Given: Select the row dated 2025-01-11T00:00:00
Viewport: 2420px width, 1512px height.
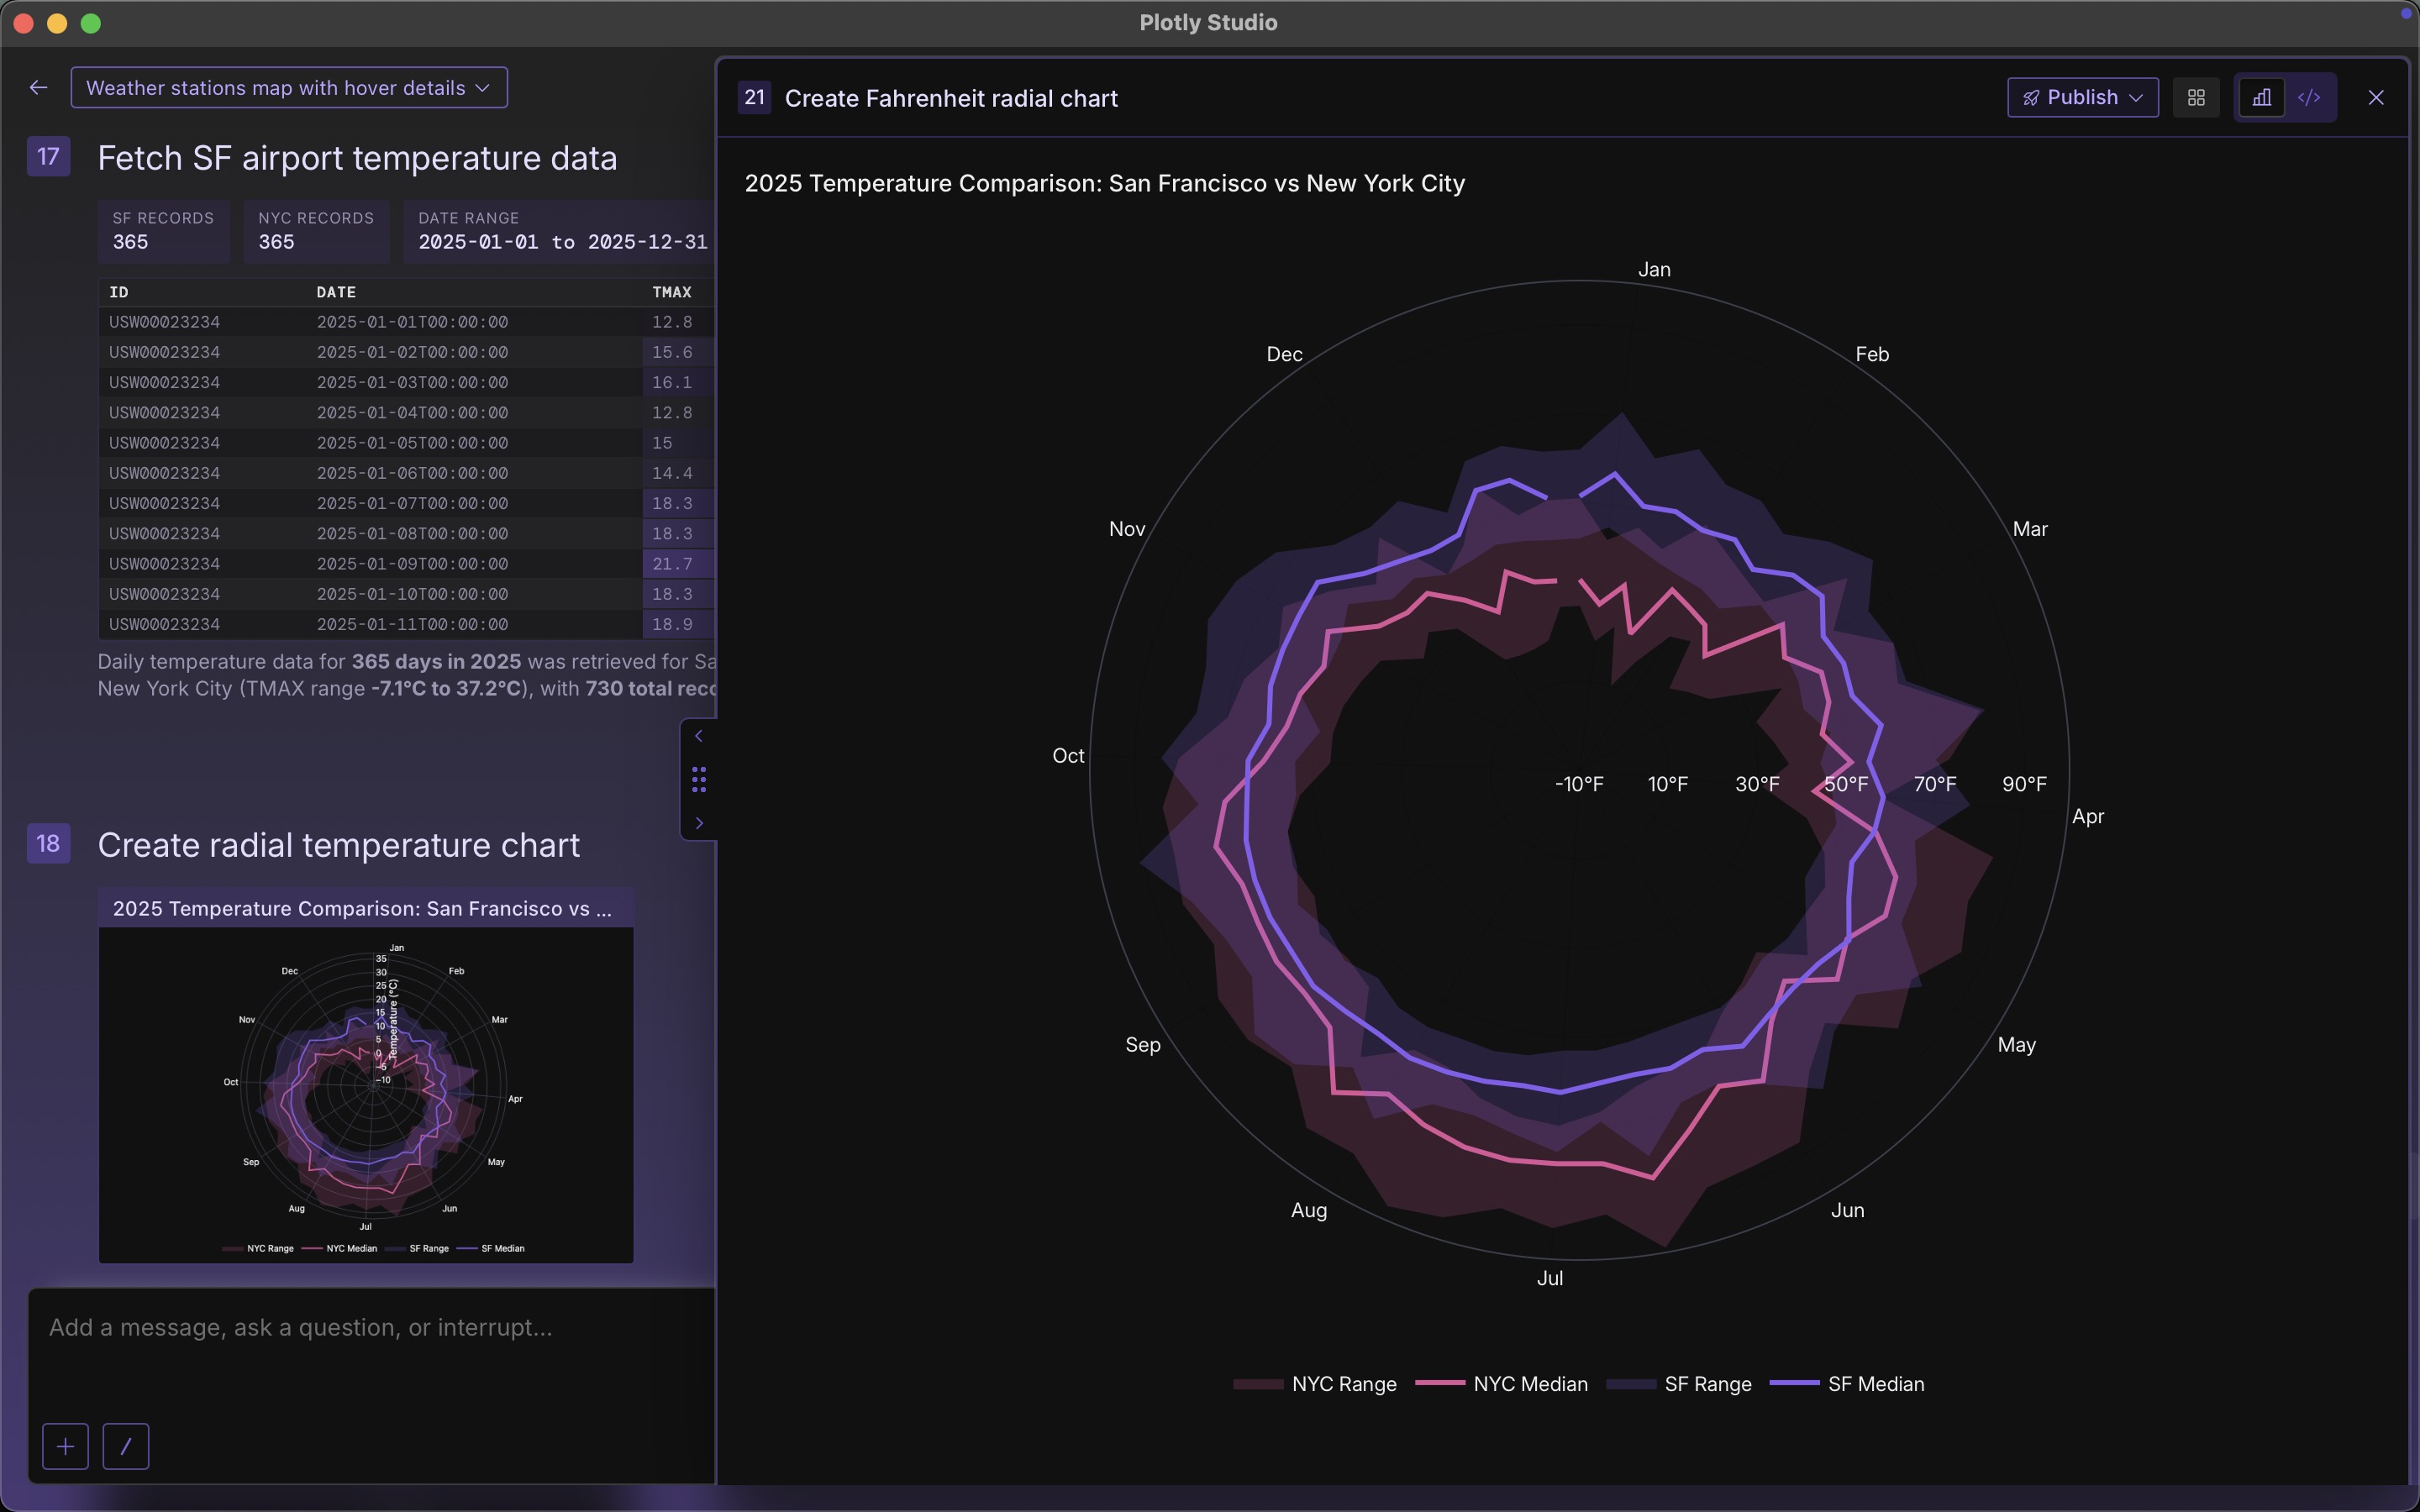Looking at the screenshot, I should coord(406,624).
